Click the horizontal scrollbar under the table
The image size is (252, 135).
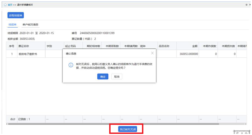(x=113, y=124)
